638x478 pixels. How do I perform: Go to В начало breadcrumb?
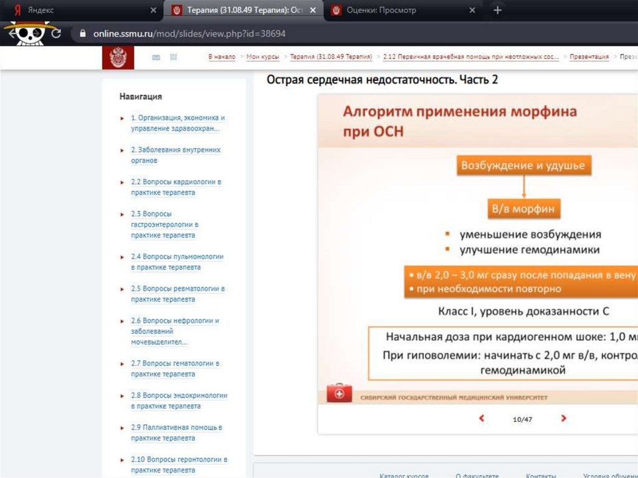coord(222,57)
